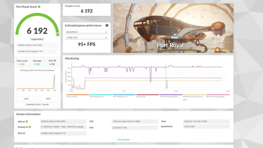Click the Showing results from same hardware note
Image resolution: width=263 pixels, height=148 pixels.
[37, 70]
